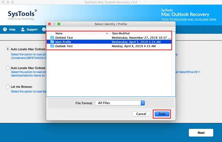Click link text under Let me Browse

(x=29, y=92)
